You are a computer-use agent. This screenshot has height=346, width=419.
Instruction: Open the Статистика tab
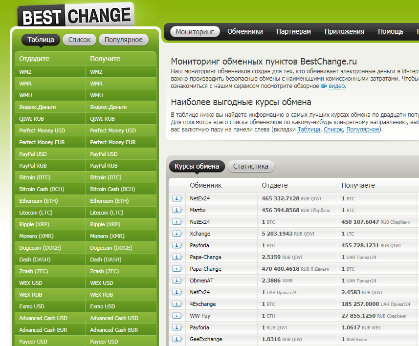[251, 167]
